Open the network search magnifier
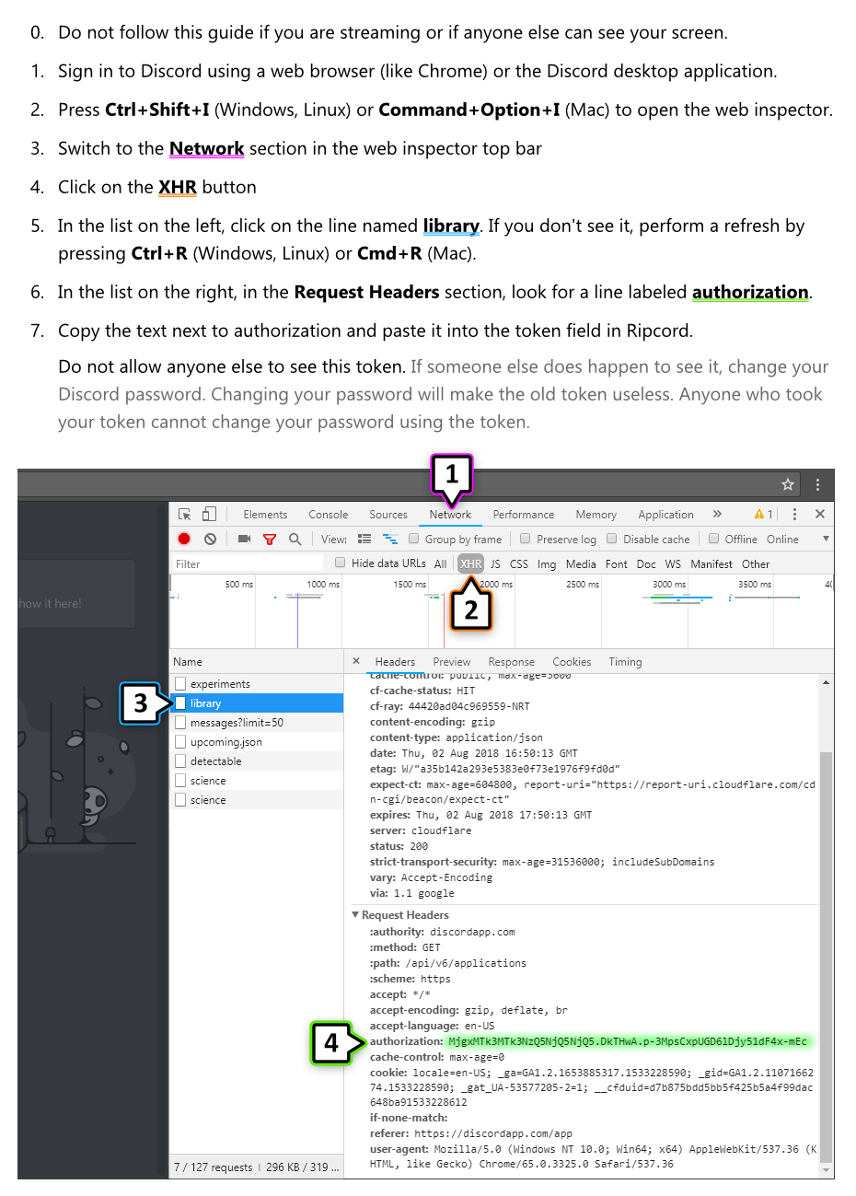The width and height of the screenshot is (856, 1196). [295, 539]
